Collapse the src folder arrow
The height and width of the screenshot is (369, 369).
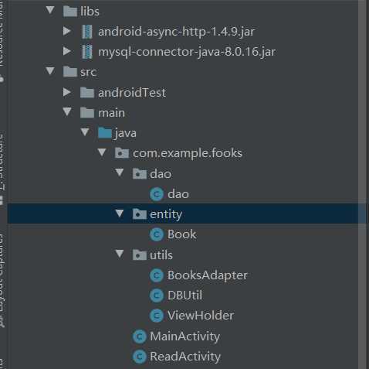click(x=50, y=71)
